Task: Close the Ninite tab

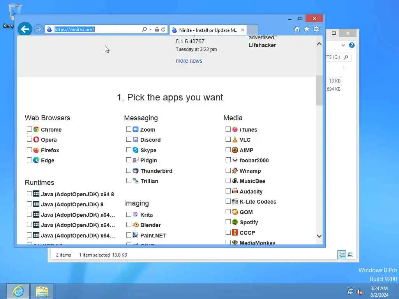Action: (x=243, y=30)
